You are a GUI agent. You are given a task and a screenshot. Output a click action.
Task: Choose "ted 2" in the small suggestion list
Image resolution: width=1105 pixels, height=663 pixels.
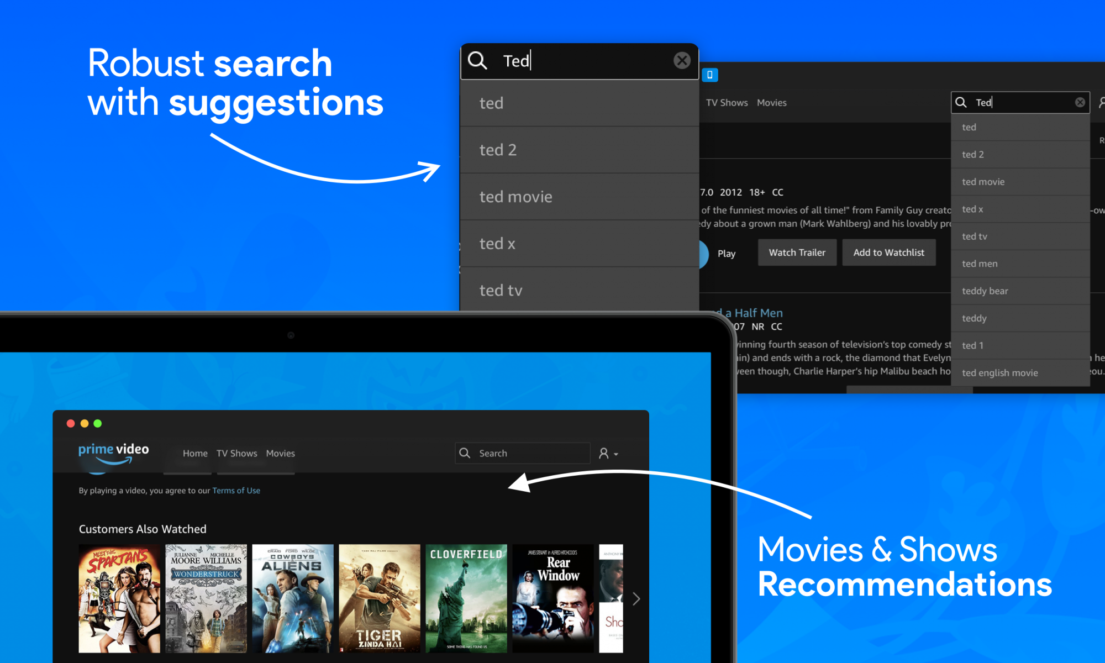click(1020, 155)
